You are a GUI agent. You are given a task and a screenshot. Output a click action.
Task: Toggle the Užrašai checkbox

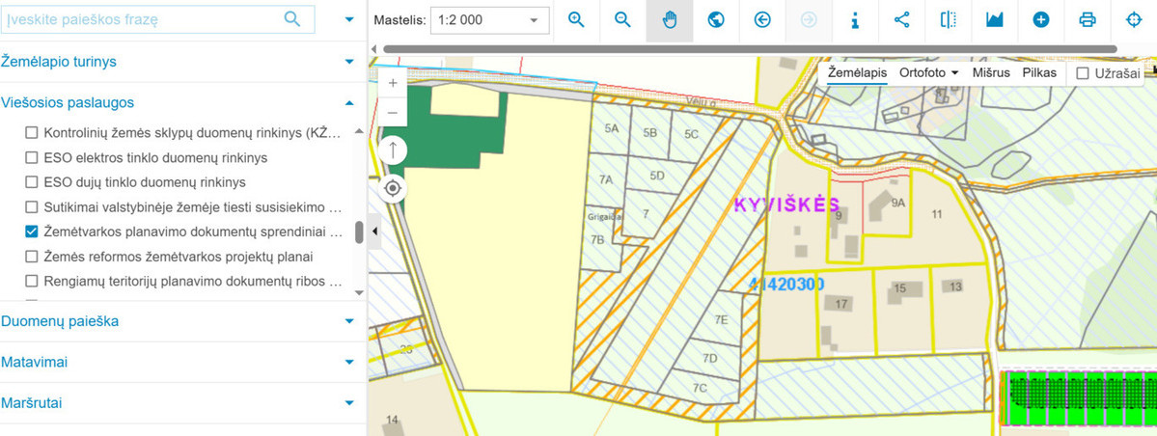[1083, 73]
